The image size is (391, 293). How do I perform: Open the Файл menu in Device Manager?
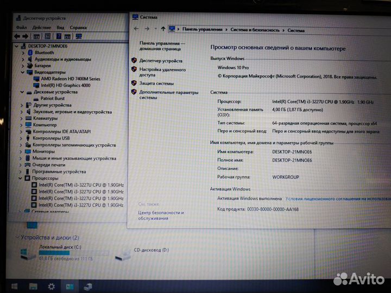coord(21,28)
